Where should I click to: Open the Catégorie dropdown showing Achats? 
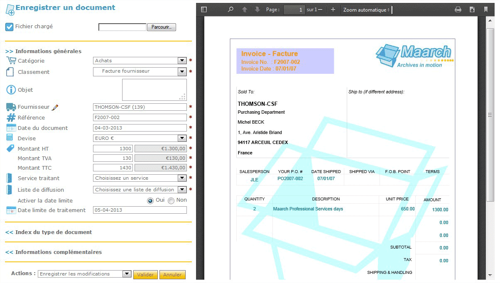pos(140,61)
